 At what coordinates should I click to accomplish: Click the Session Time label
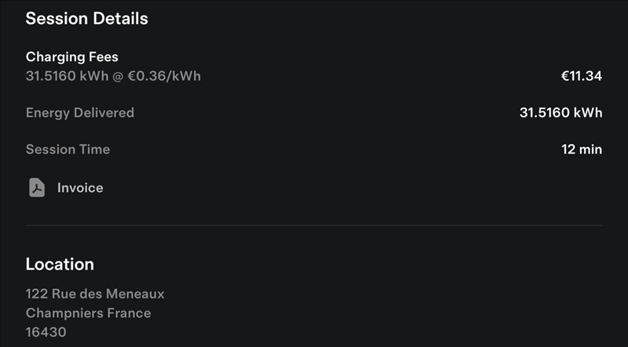pos(68,150)
